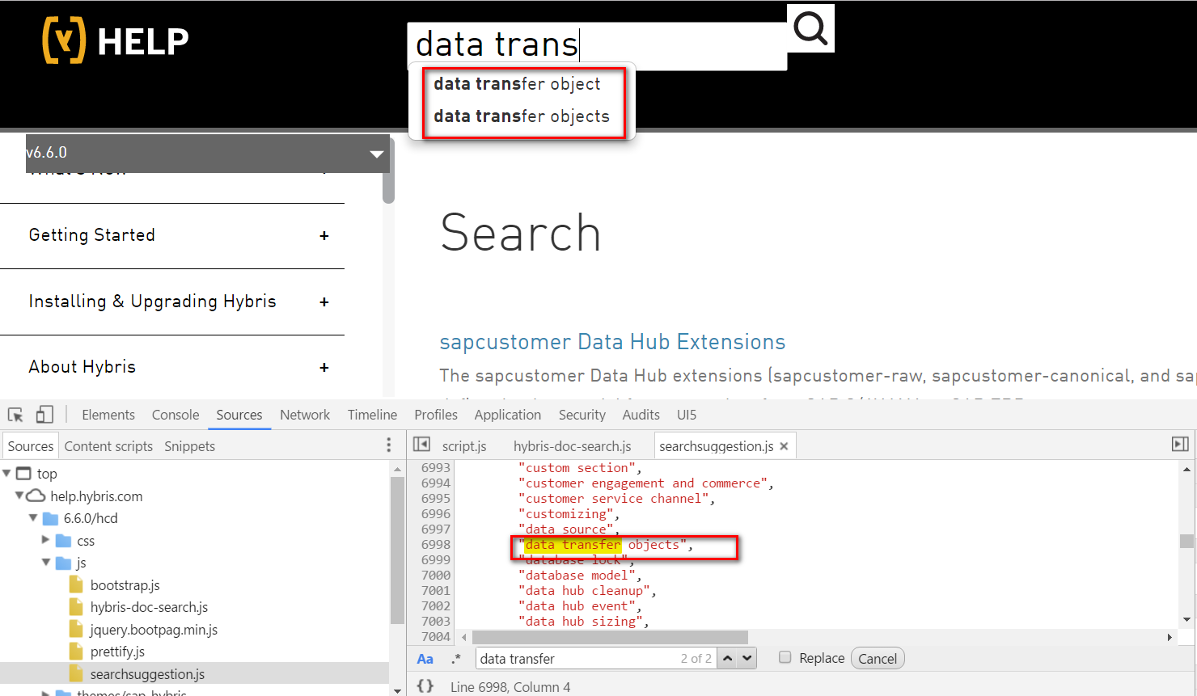The width and height of the screenshot is (1197, 696).
Task: Click line number 7001 in gutter
Action: [x=436, y=591]
